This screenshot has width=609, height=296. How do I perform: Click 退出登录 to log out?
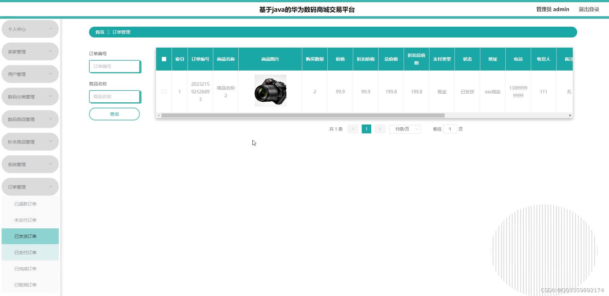pos(589,9)
